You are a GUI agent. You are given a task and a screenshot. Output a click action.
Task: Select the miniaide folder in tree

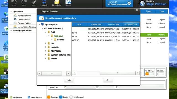click(55, 47)
